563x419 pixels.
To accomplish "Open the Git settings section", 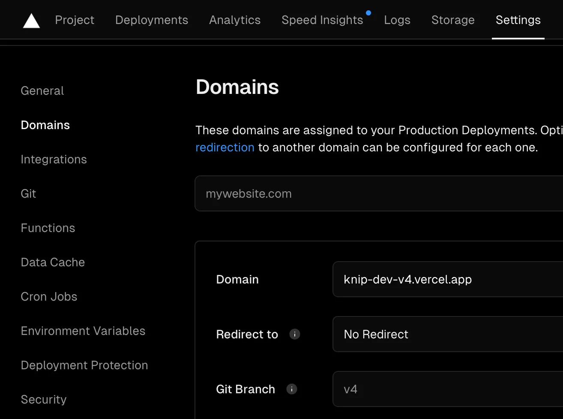I will [x=28, y=193].
